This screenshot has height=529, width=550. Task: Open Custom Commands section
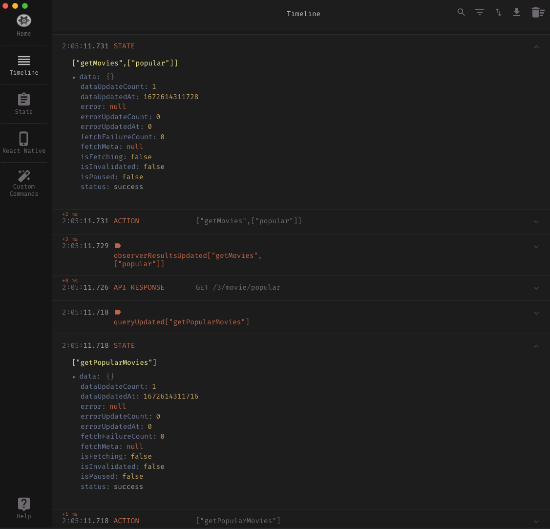tap(23, 183)
